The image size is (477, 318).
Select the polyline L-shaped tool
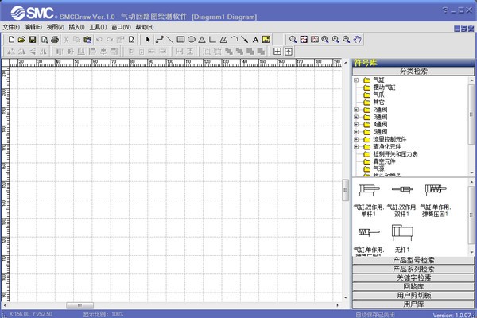(x=212, y=39)
